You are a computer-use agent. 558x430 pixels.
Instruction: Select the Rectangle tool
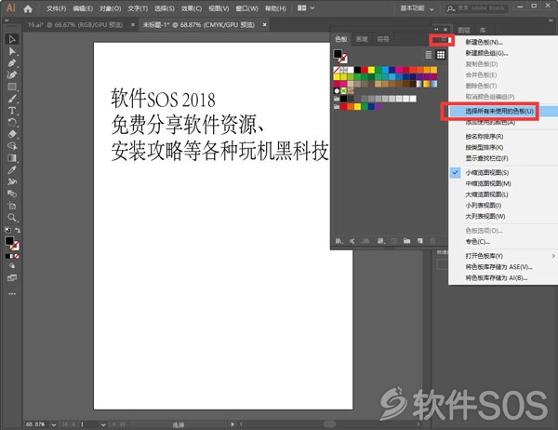click(x=12, y=87)
